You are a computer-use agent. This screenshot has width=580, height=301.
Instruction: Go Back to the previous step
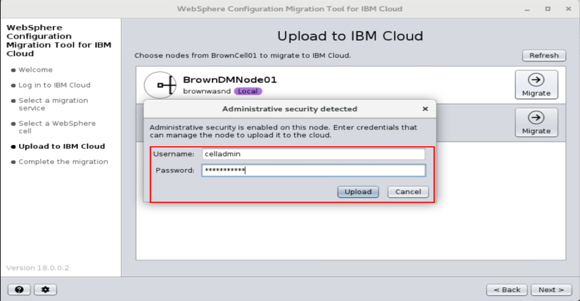[507, 290]
